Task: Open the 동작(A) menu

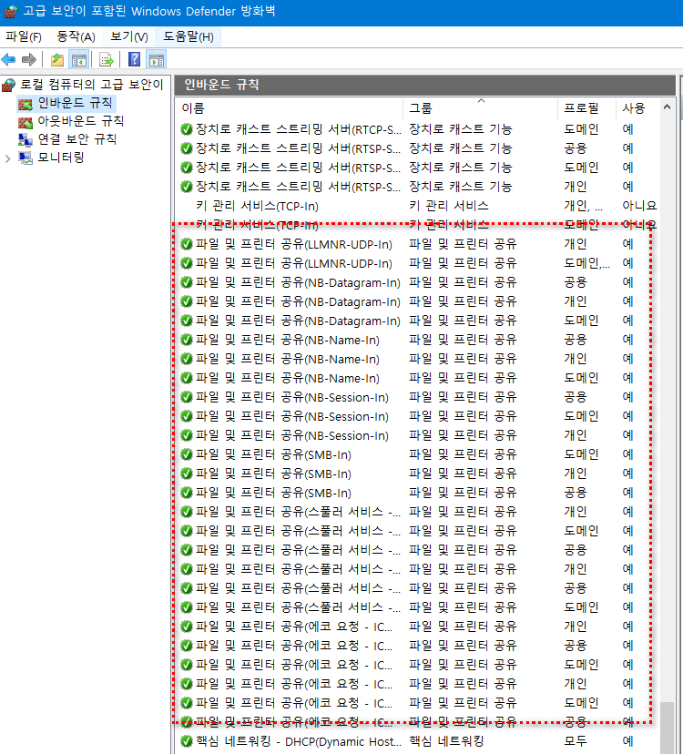Action: (x=76, y=37)
